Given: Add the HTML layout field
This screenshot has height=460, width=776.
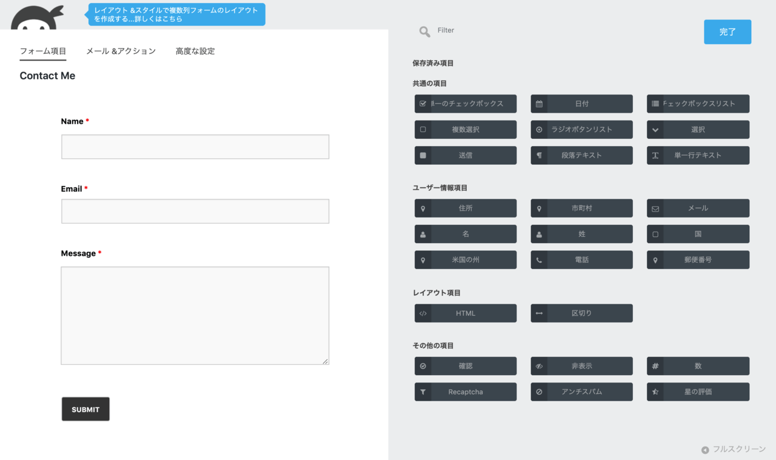Looking at the screenshot, I should [x=466, y=313].
